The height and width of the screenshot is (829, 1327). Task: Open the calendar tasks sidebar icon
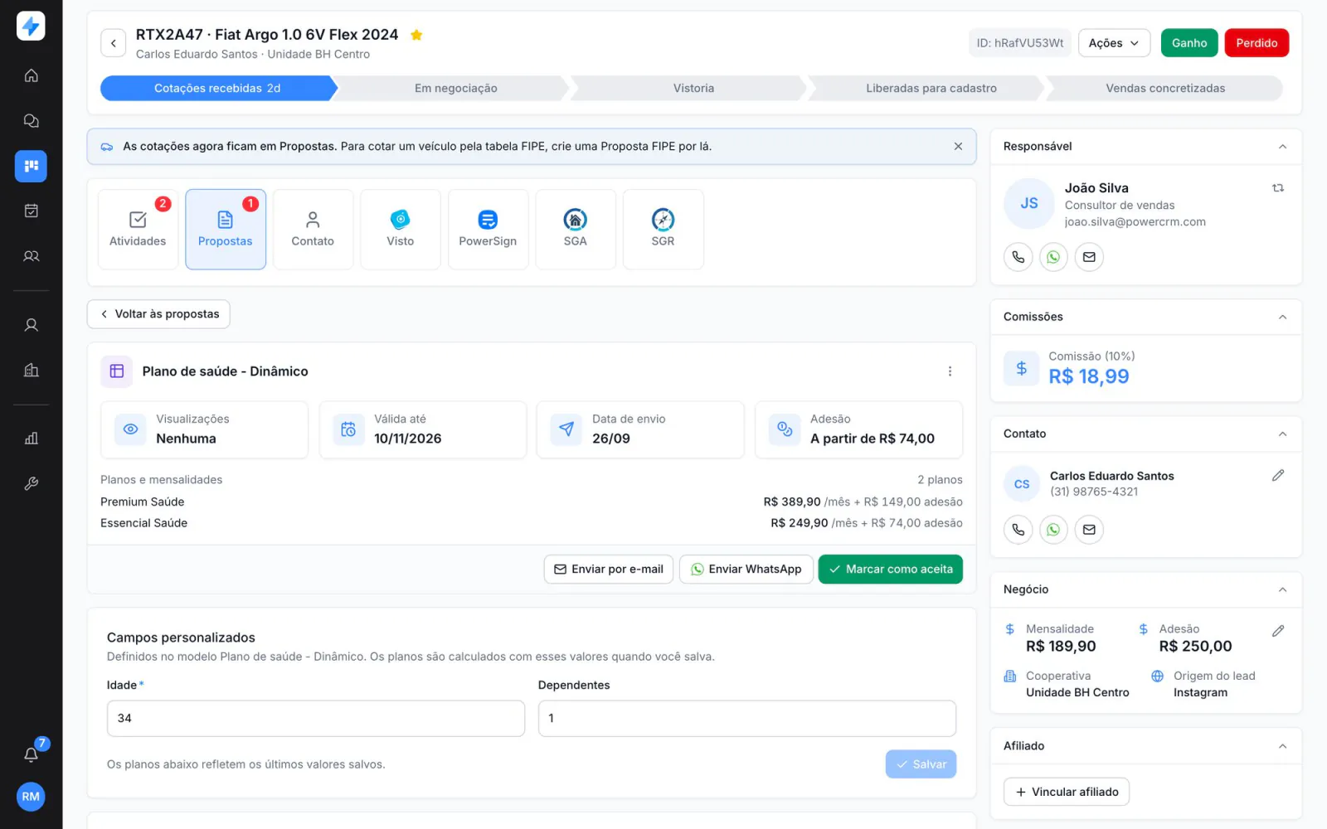(x=31, y=211)
